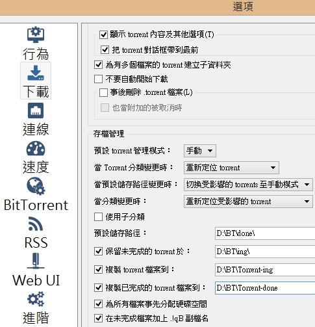Switch to BitTorrent tab label
This screenshot has height=327, width=315.
36,205
